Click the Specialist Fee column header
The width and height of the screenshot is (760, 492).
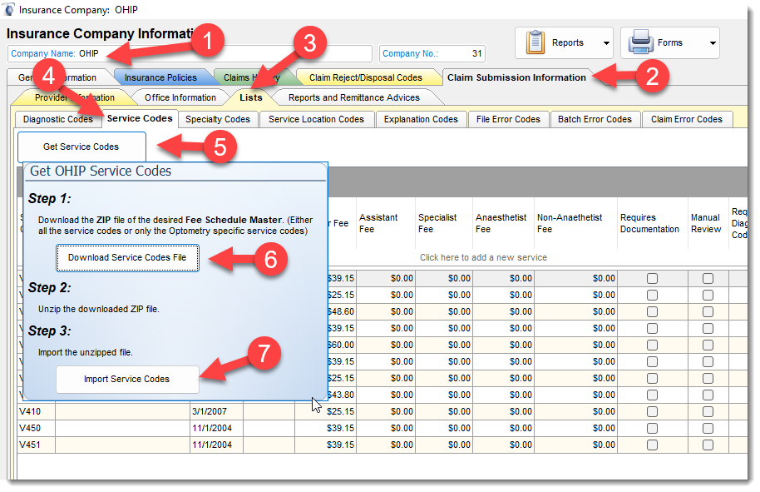click(x=443, y=223)
